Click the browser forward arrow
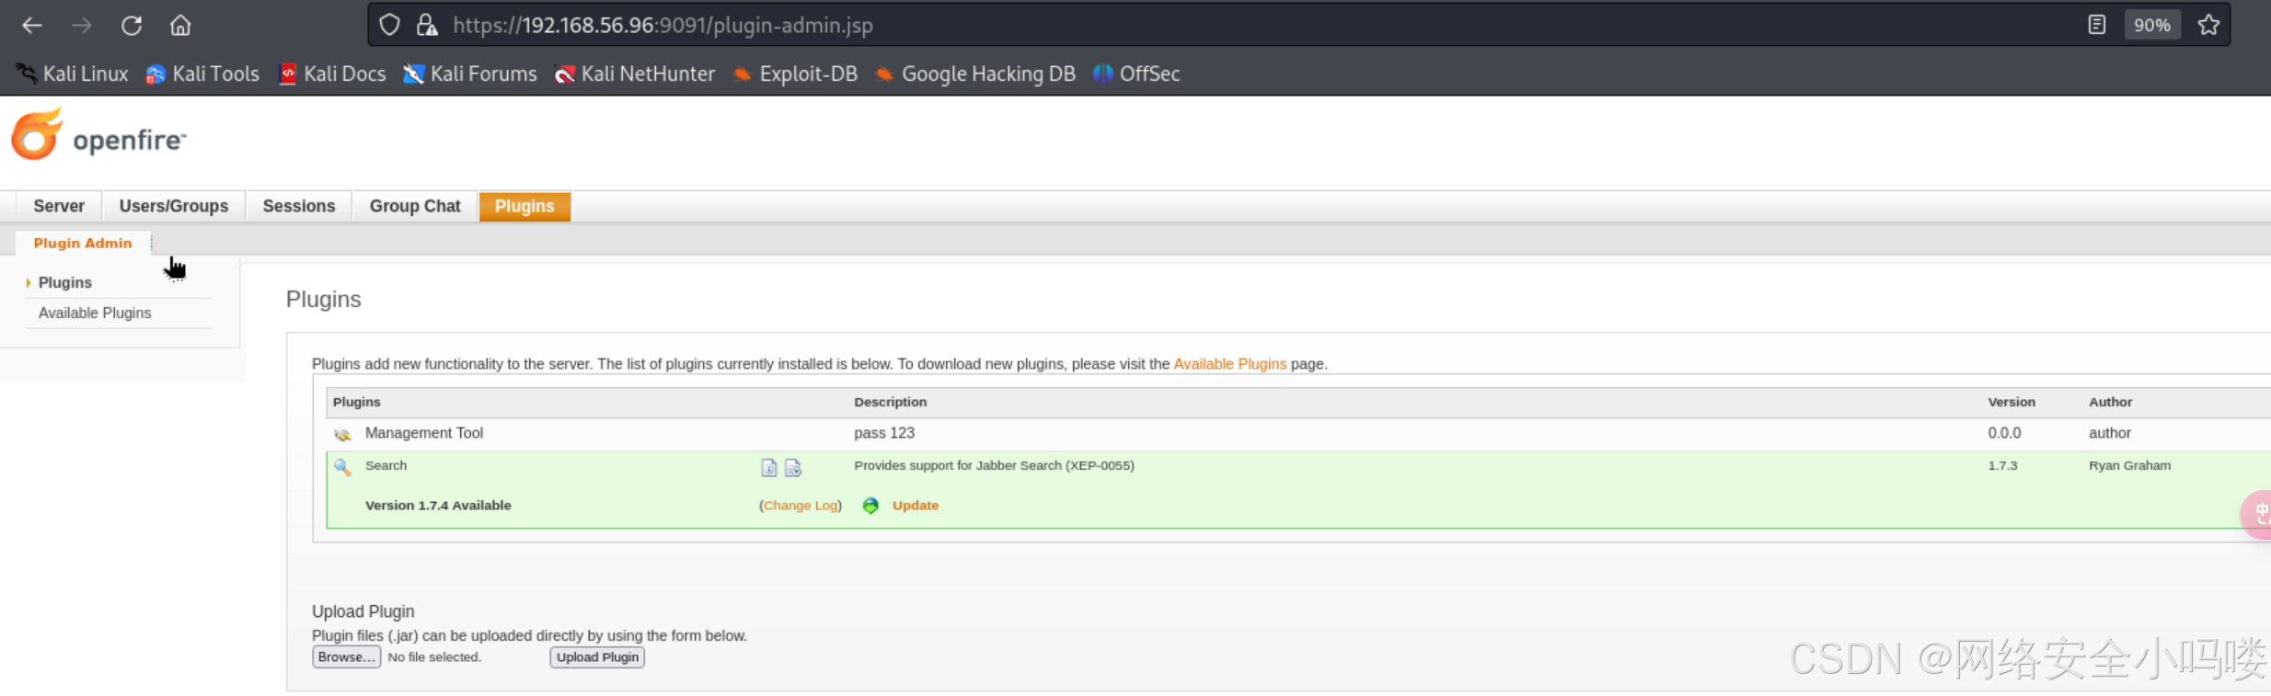Screen dimensions: 2271x696 coord(82,26)
